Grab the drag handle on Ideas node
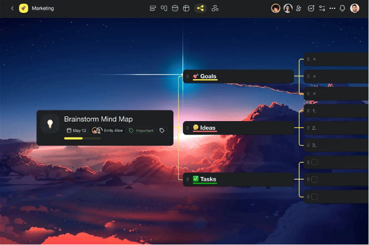 [x=188, y=128]
